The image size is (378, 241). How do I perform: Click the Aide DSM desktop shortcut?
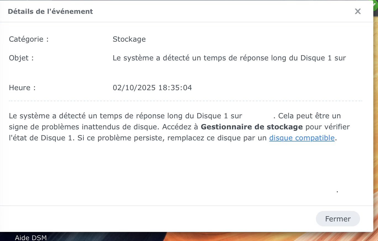(31, 238)
